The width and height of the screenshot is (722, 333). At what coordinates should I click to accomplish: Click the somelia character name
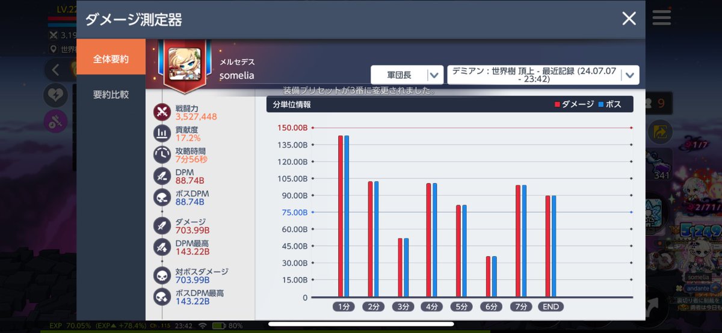click(237, 76)
